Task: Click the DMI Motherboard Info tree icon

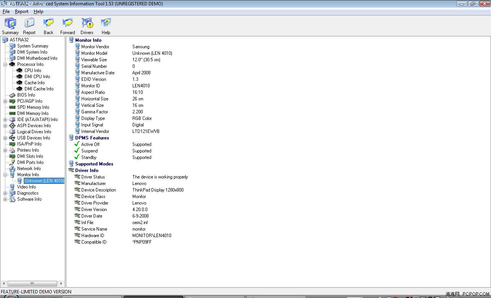Action: coord(12,58)
